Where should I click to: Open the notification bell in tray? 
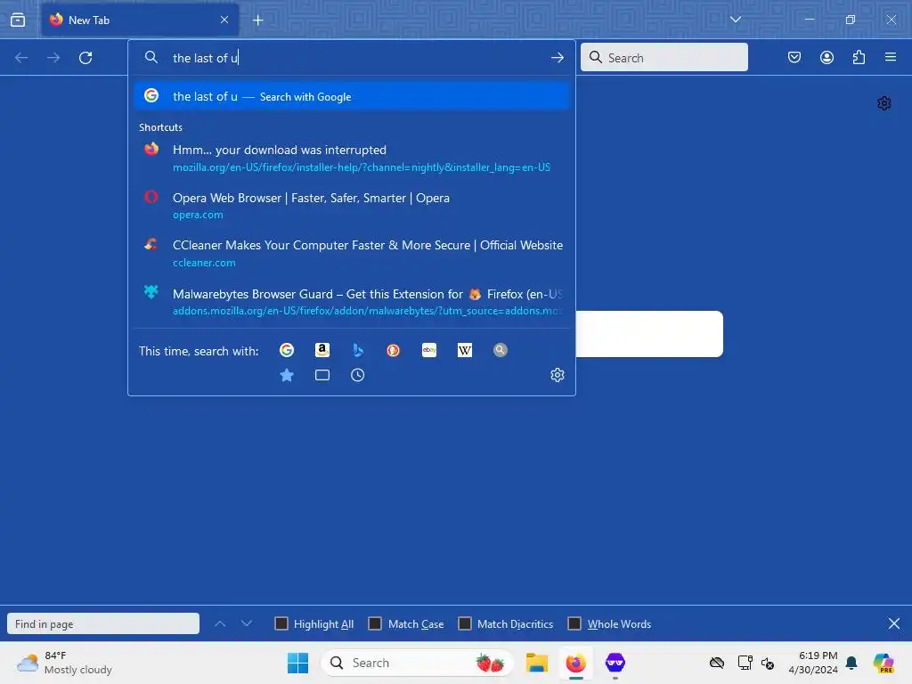tap(851, 663)
